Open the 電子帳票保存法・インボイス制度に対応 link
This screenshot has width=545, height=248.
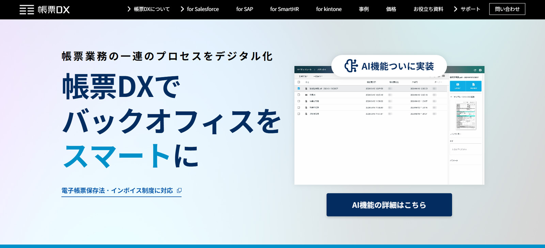[x=121, y=191]
